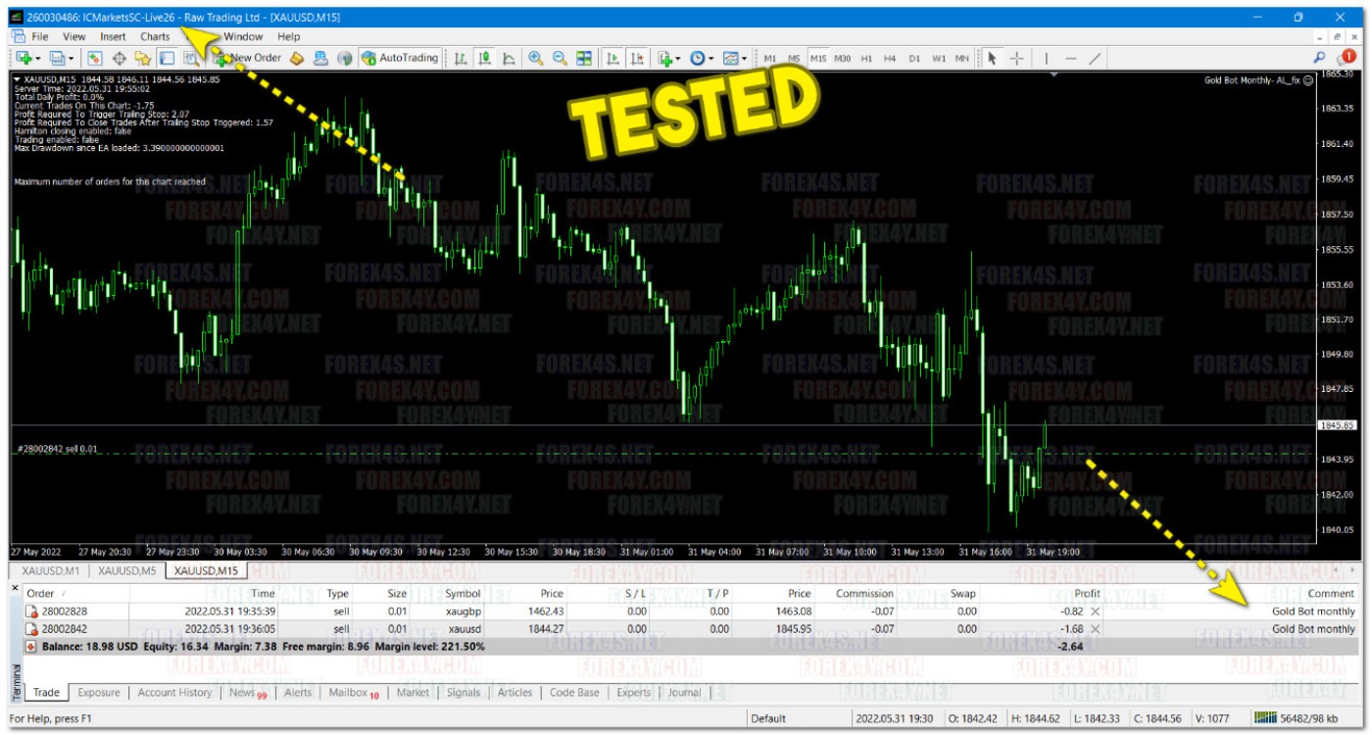This screenshot has width=1372, height=735.
Task: Switch to the Account History tab
Action: (x=174, y=692)
